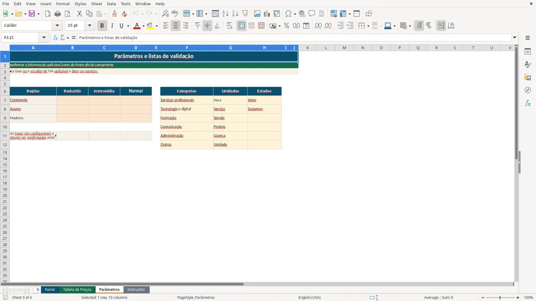Toggle Align Right
The width and height of the screenshot is (536, 301).
point(185,26)
